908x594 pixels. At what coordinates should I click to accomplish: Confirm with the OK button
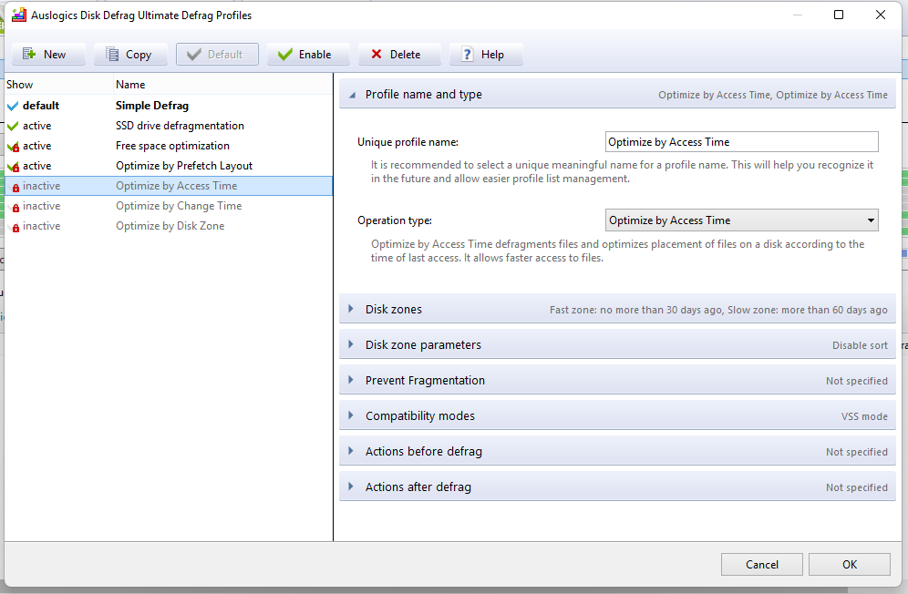[x=850, y=565]
